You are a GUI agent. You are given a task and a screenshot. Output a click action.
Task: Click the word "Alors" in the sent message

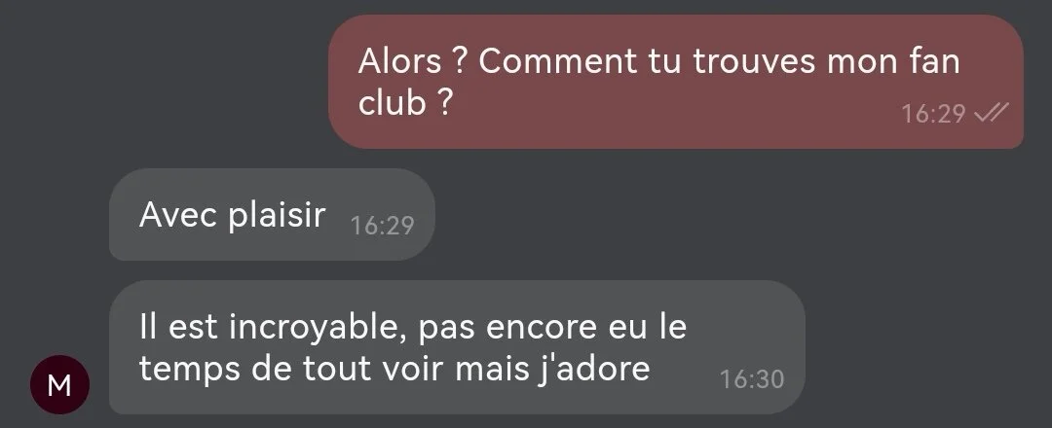(x=400, y=61)
